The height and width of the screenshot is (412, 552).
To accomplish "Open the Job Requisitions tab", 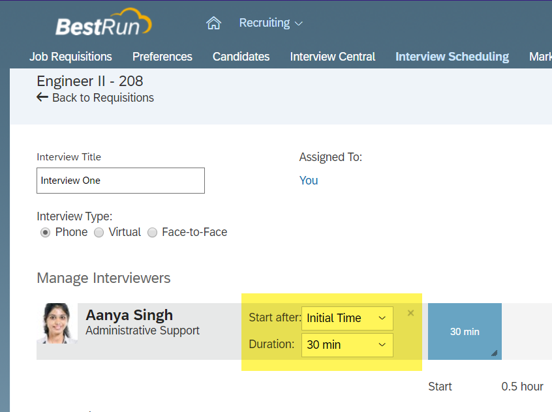I will [x=70, y=57].
